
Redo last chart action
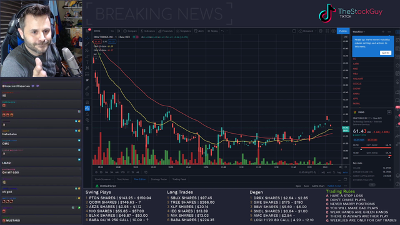click(227, 31)
